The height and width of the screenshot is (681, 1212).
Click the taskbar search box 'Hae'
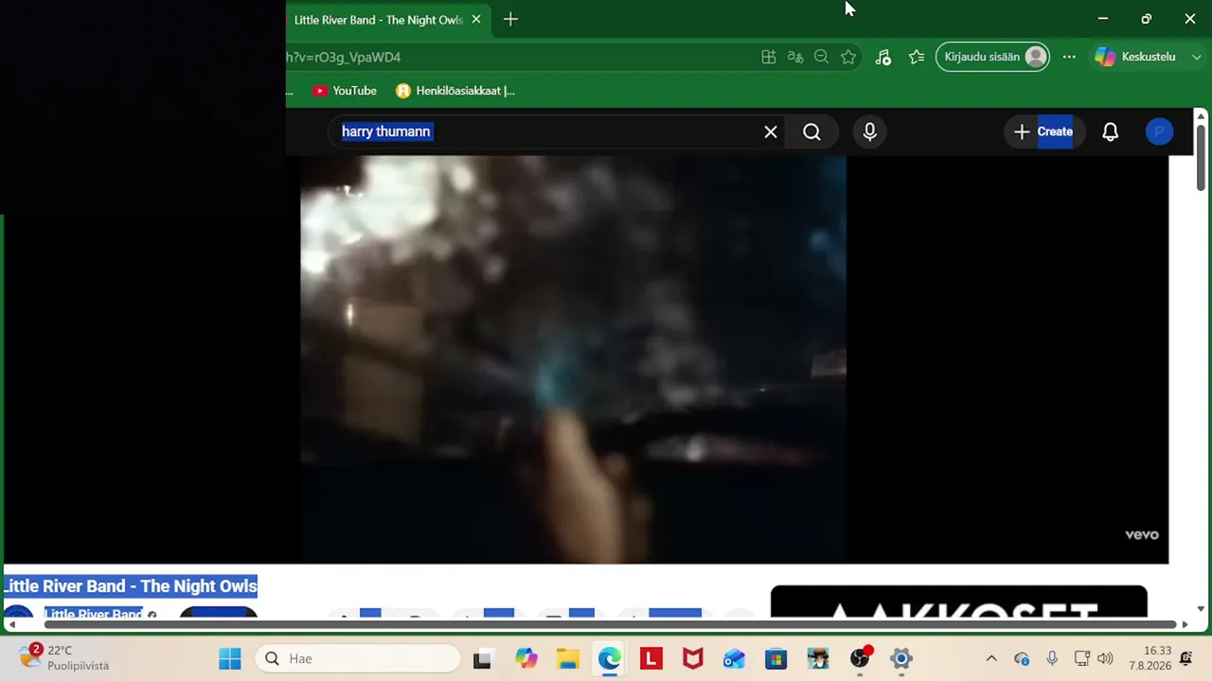point(358,658)
